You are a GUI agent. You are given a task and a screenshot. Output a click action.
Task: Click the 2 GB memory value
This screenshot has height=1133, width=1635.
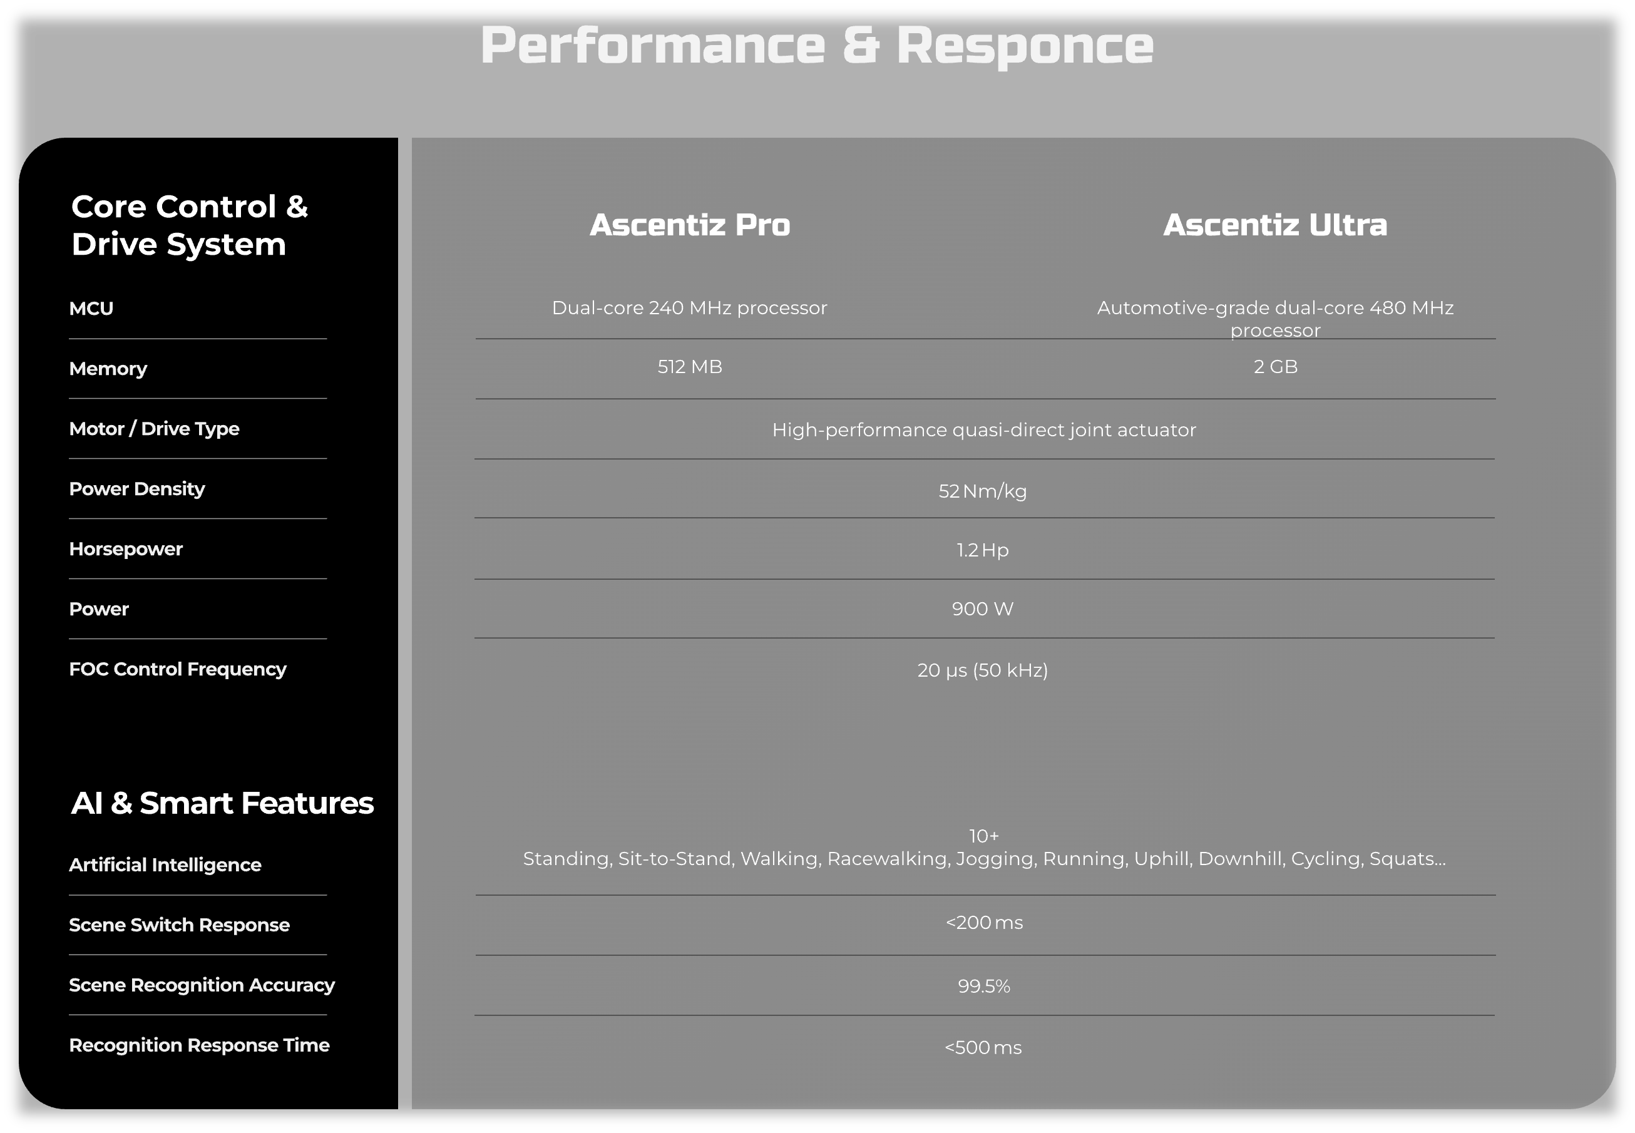click(x=1275, y=367)
